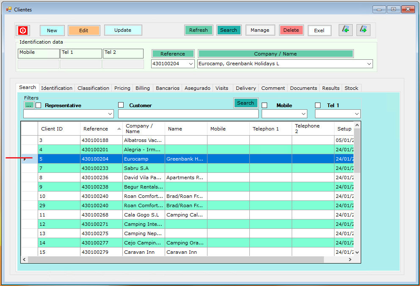Click the orange Edit button
Image resolution: width=420 pixels, height=286 pixels.
tap(84, 30)
